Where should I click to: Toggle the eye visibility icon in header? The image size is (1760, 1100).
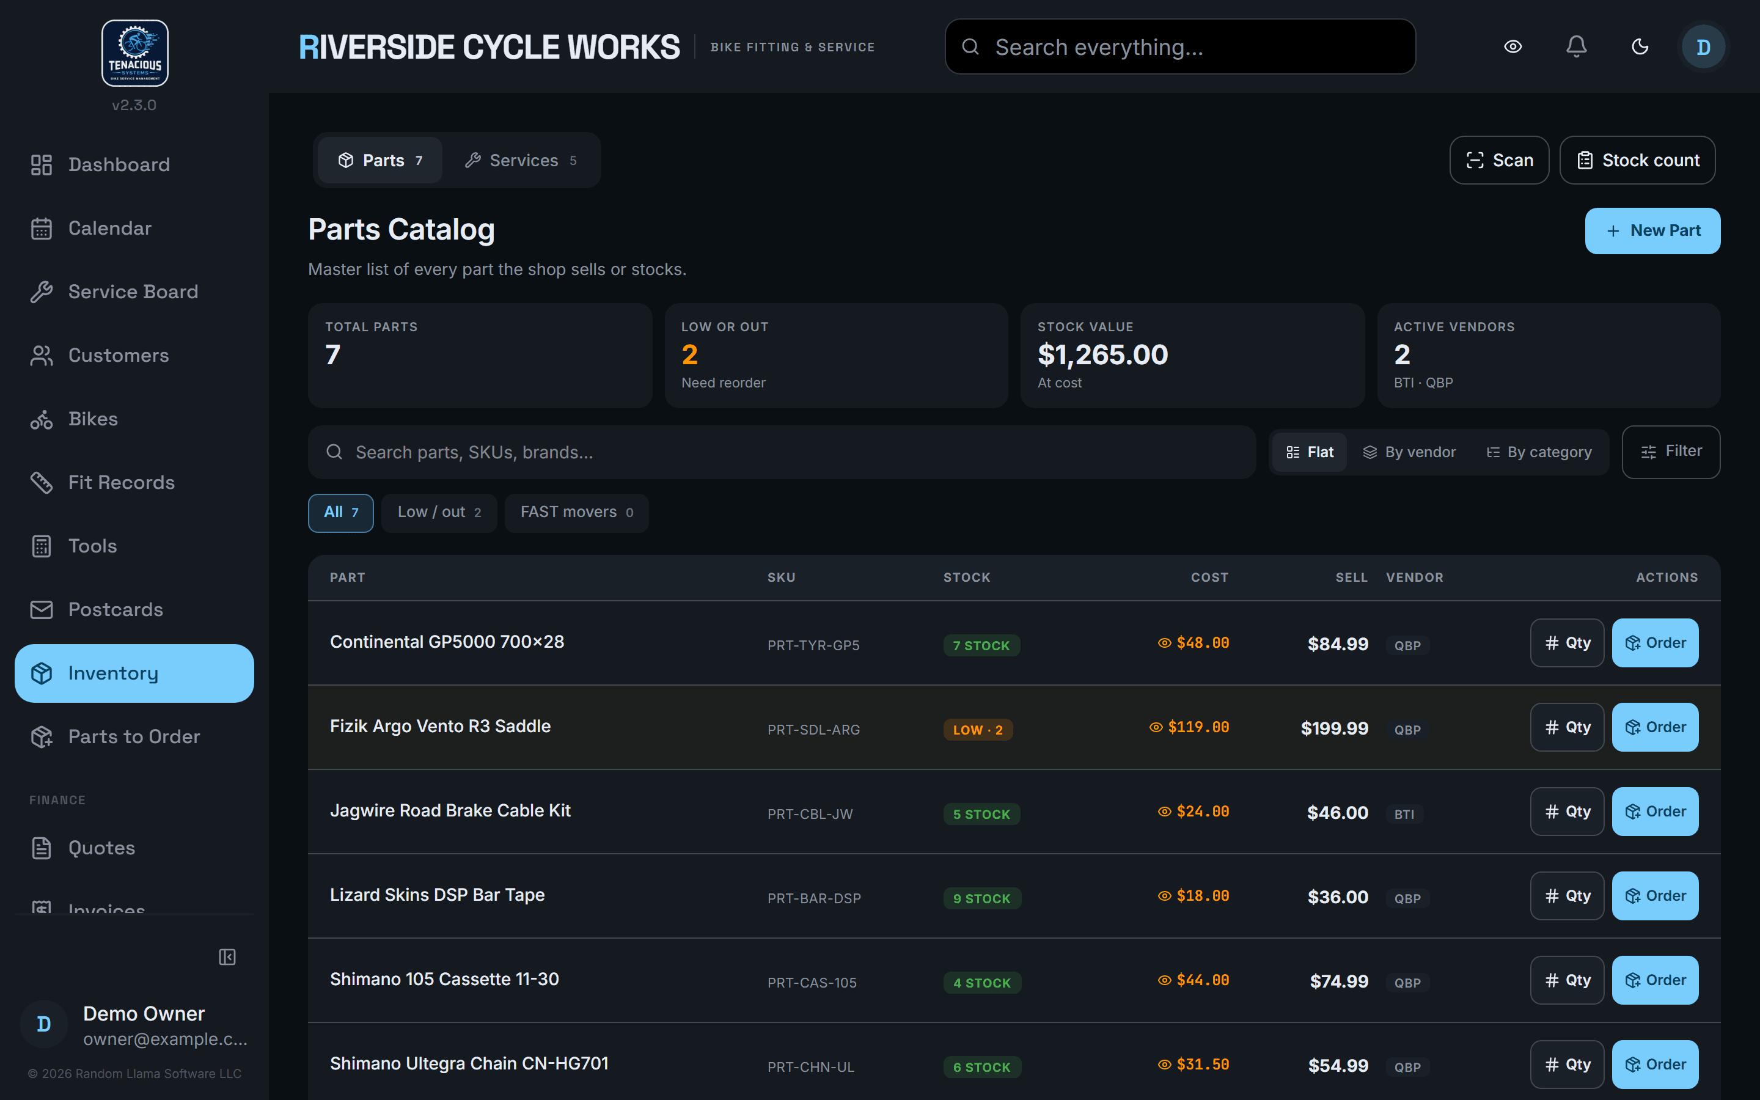pyautogui.click(x=1513, y=46)
